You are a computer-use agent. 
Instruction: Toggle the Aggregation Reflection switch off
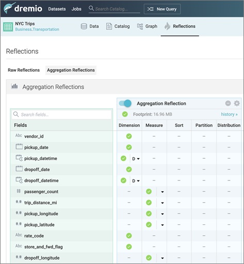(125, 104)
